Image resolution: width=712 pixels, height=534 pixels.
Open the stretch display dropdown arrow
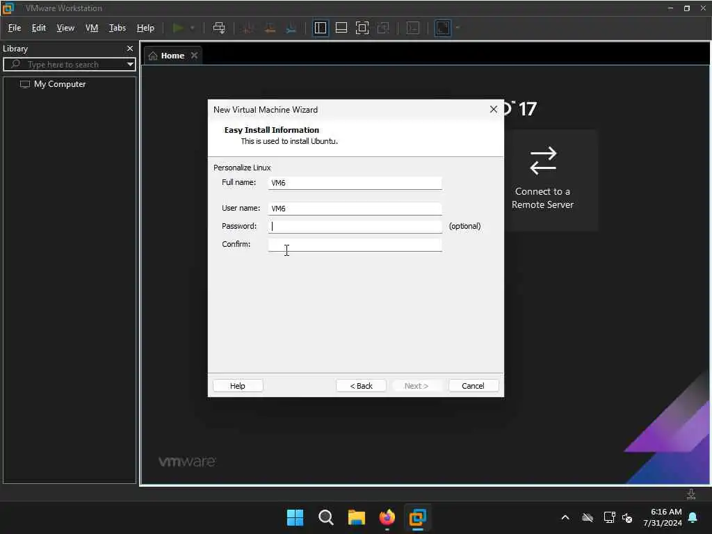pyautogui.click(x=458, y=28)
